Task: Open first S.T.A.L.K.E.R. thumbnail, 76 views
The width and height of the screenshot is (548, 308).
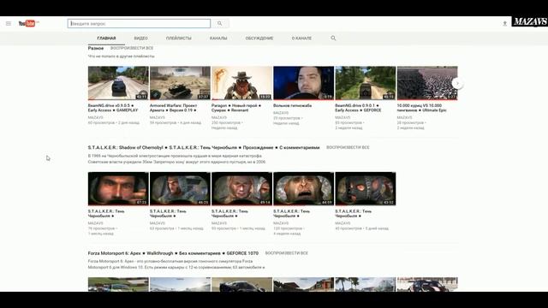Action: pos(118,188)
